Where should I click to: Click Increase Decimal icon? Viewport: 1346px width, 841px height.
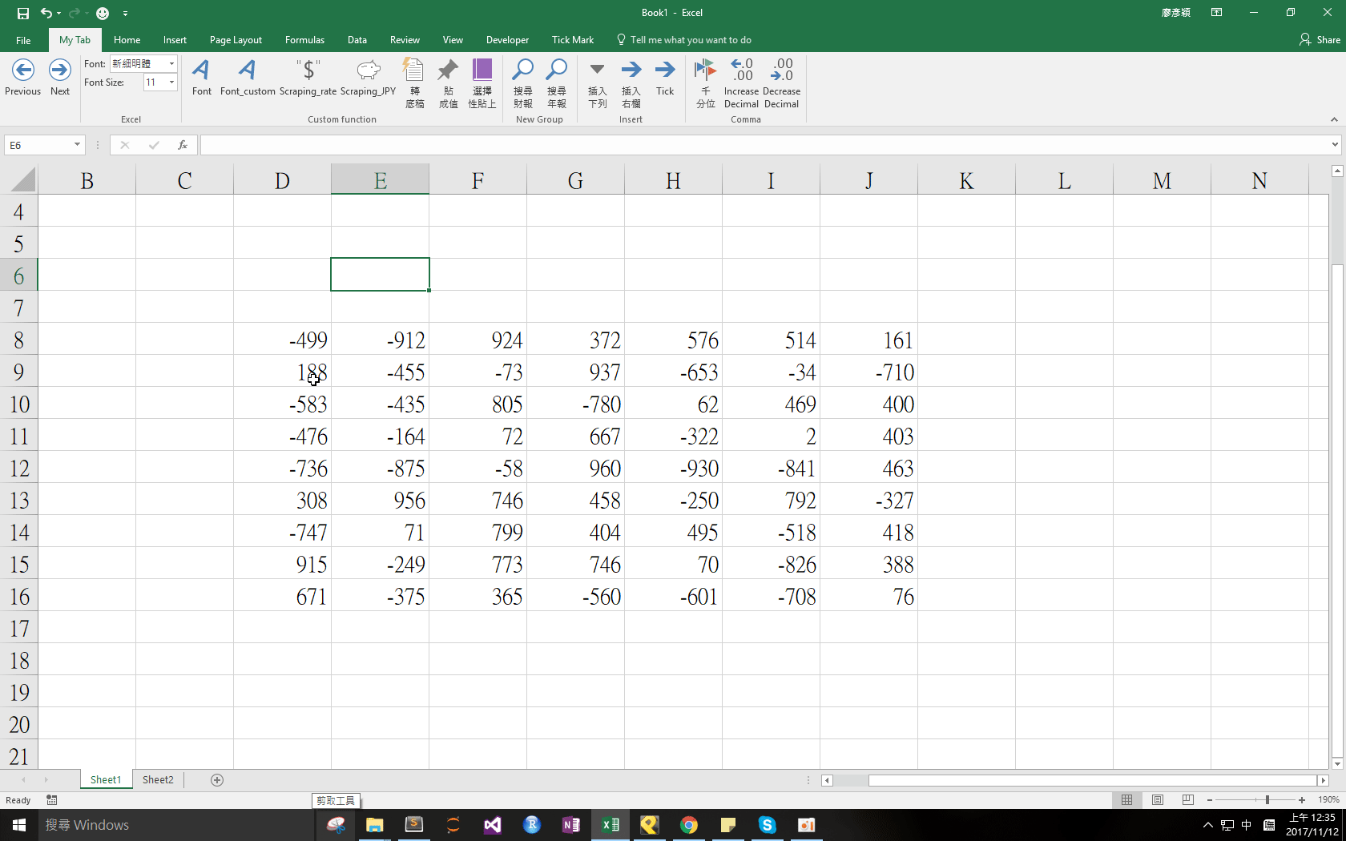pyautogui.click(x=742, y=69)
